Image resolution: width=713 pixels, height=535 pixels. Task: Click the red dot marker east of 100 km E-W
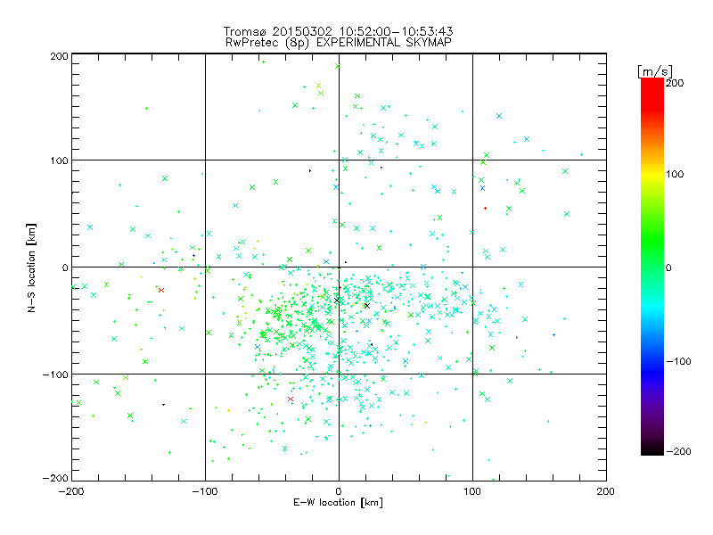tap(485, 209)
